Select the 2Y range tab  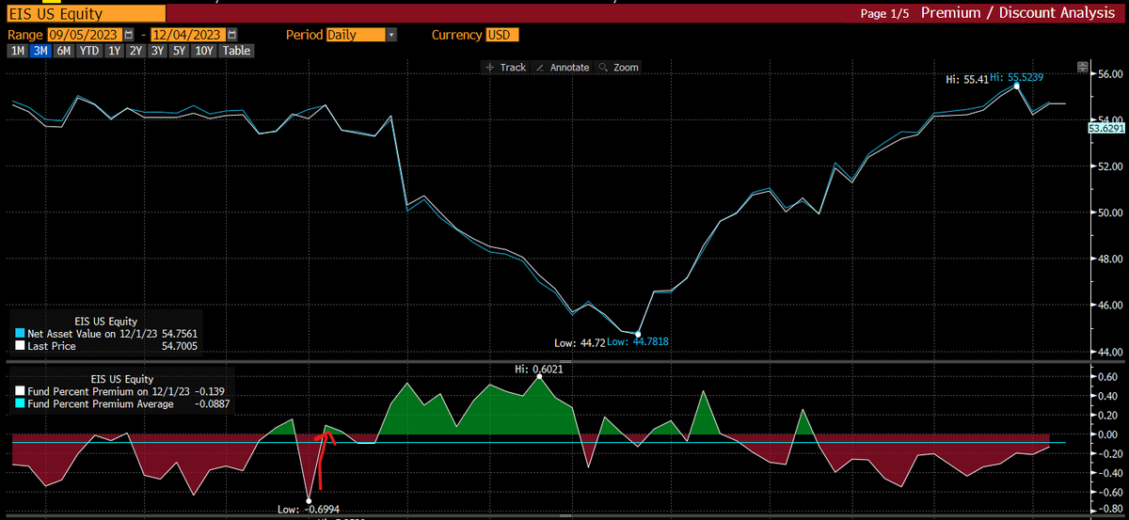(137, 51)
